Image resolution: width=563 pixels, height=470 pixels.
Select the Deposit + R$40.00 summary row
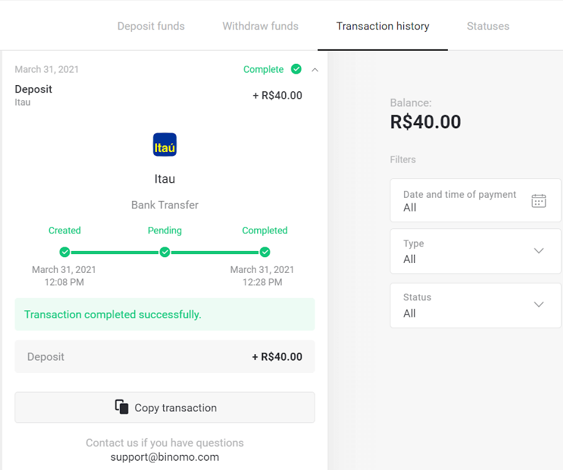pos(165,356)
